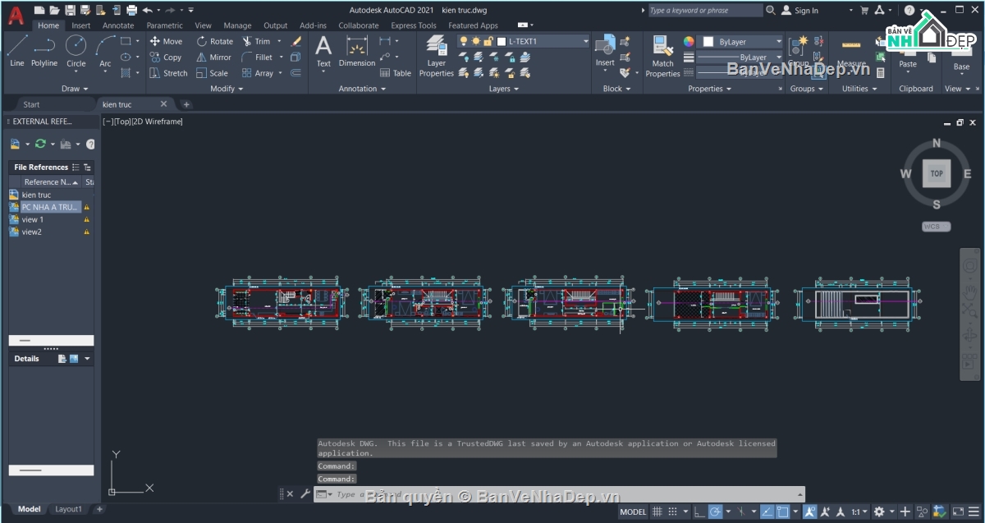Image resolution: width=985 pixels, height=523 pixels.
Task: Click the keyword search input field
Action: pyautogui.click(x=704, y=11)
